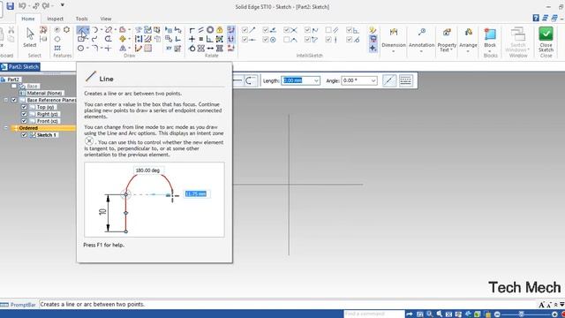
Task: Click the Fit view icon in status bar
Action: [x=448, y=314]
